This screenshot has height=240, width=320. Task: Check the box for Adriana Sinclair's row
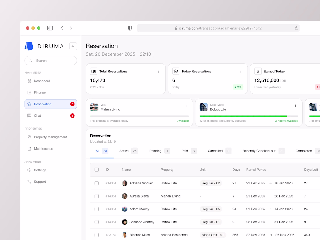(97, 183)
